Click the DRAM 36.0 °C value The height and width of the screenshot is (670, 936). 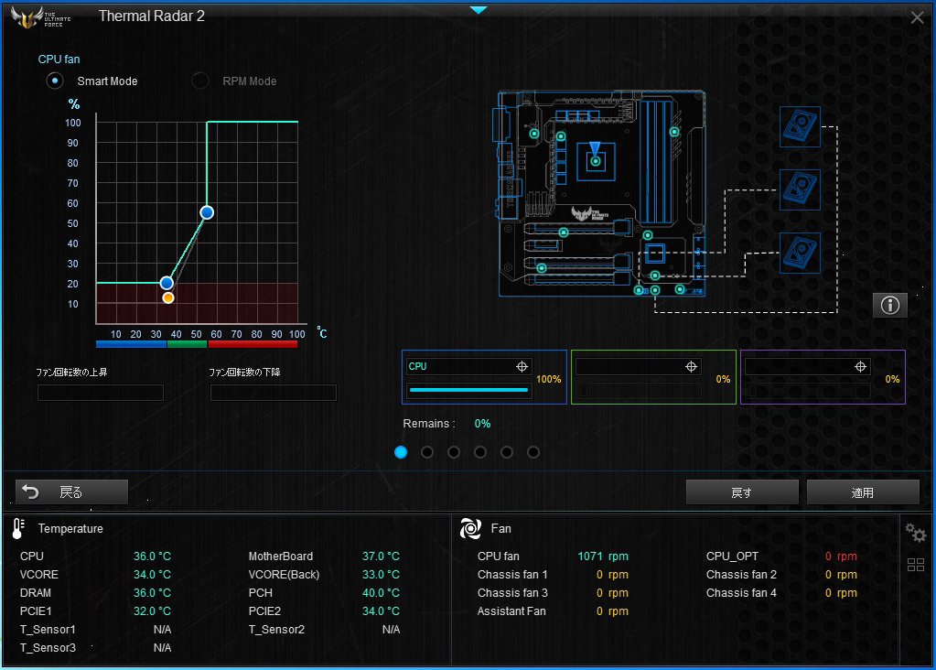click(152, 593)
